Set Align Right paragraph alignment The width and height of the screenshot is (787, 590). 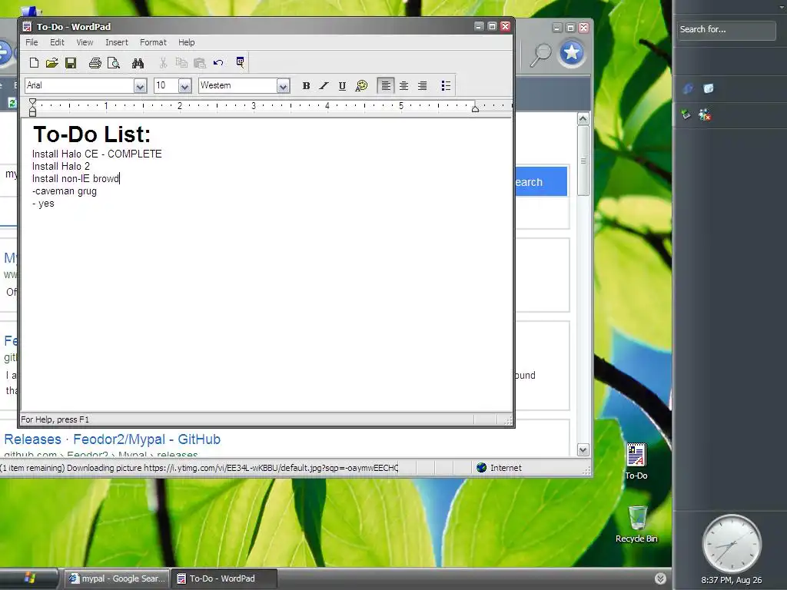click(x=423, y=86)
